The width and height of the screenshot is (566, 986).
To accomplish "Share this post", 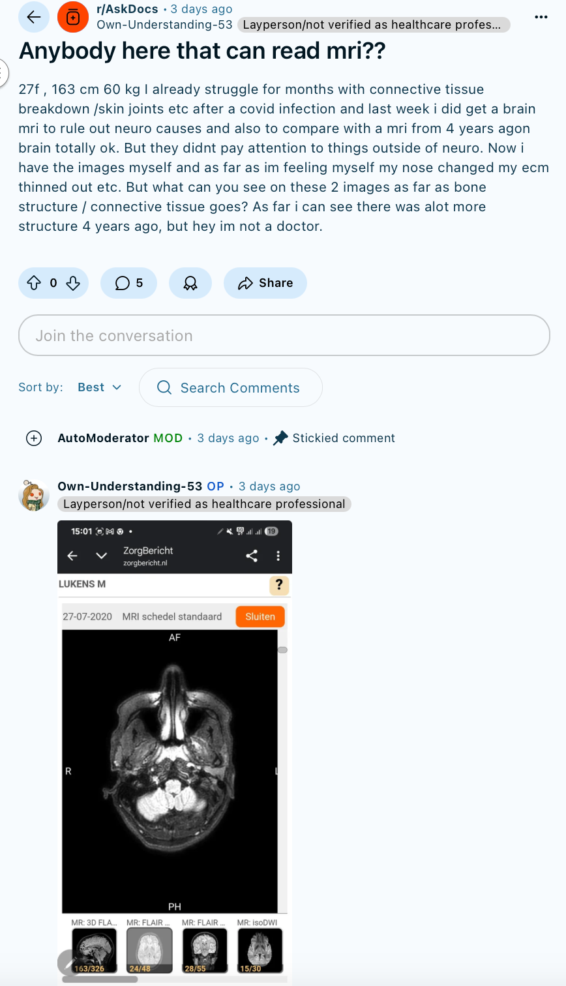I will [x=265, y=283].
